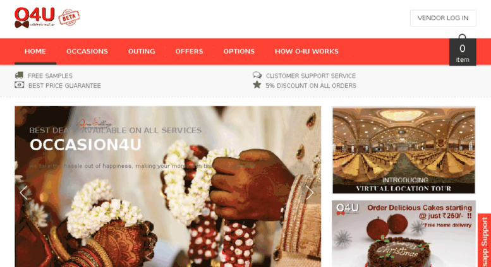Click the red BETA stamp badge
491x267 pixels.
click(x=70, y=17)
